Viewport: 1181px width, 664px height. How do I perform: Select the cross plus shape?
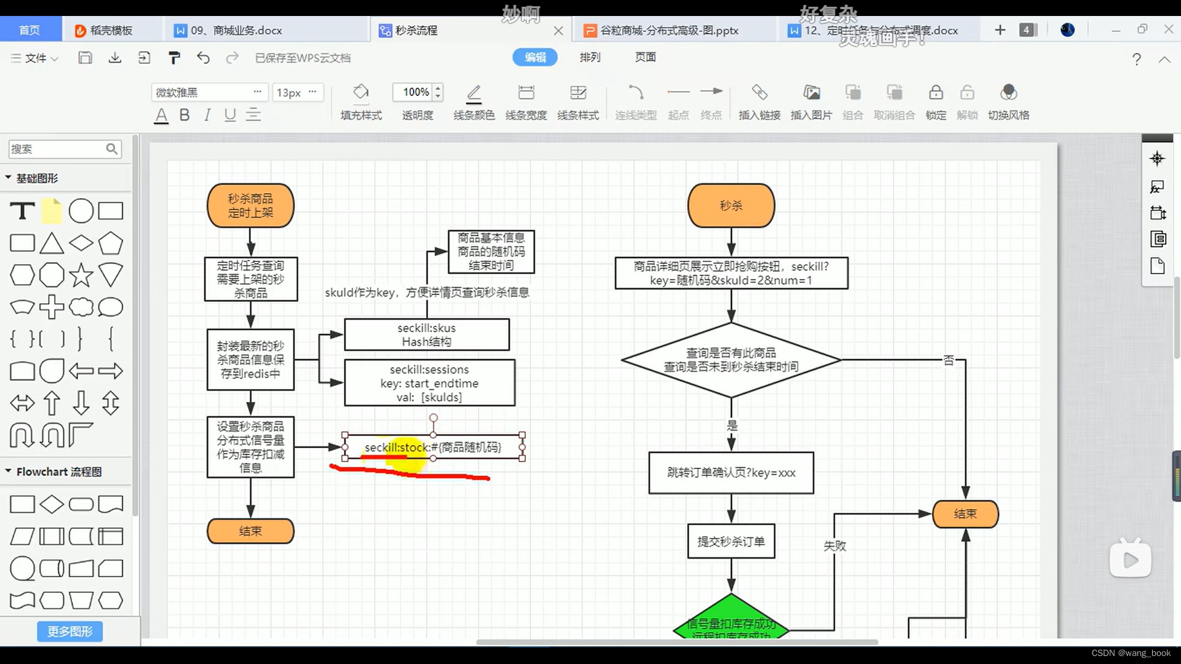52,307
